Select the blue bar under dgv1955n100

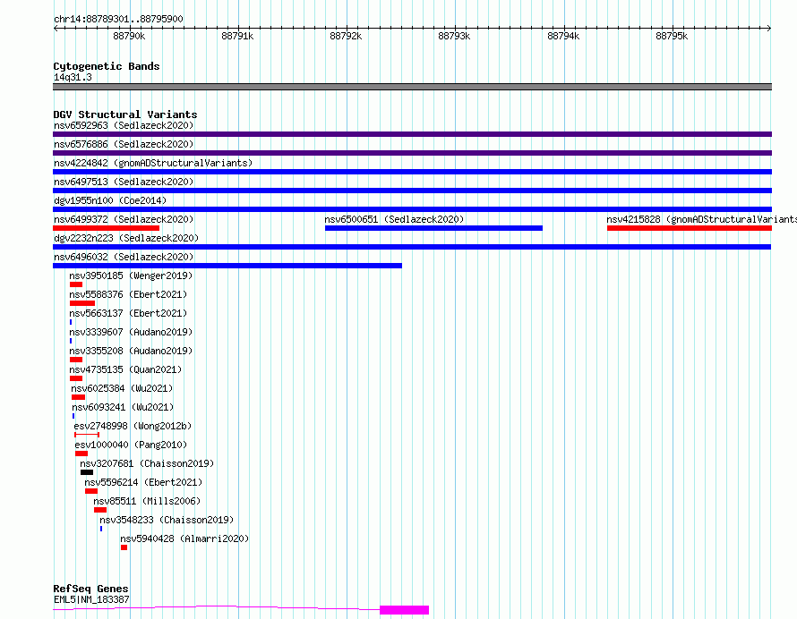pos(412,209)
